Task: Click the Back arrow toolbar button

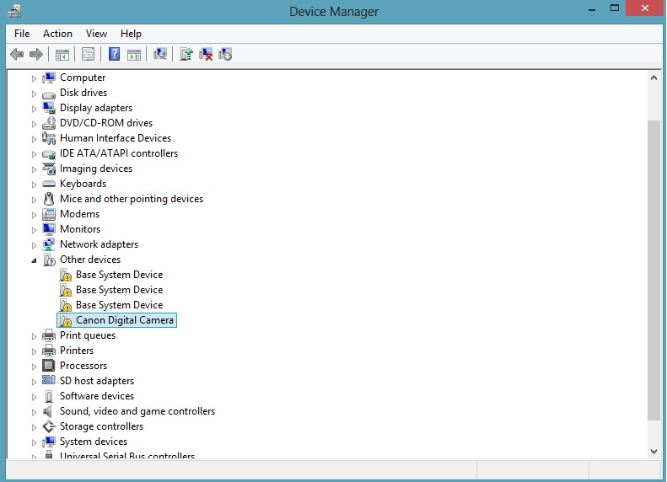Action: (x=16, y=54)
